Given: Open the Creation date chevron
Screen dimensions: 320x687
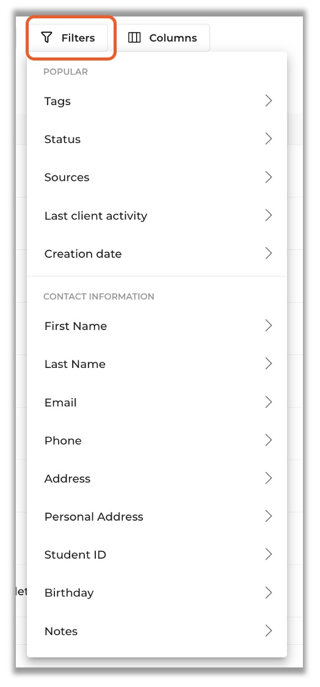Looking at the screenshot, I should 269,253.
